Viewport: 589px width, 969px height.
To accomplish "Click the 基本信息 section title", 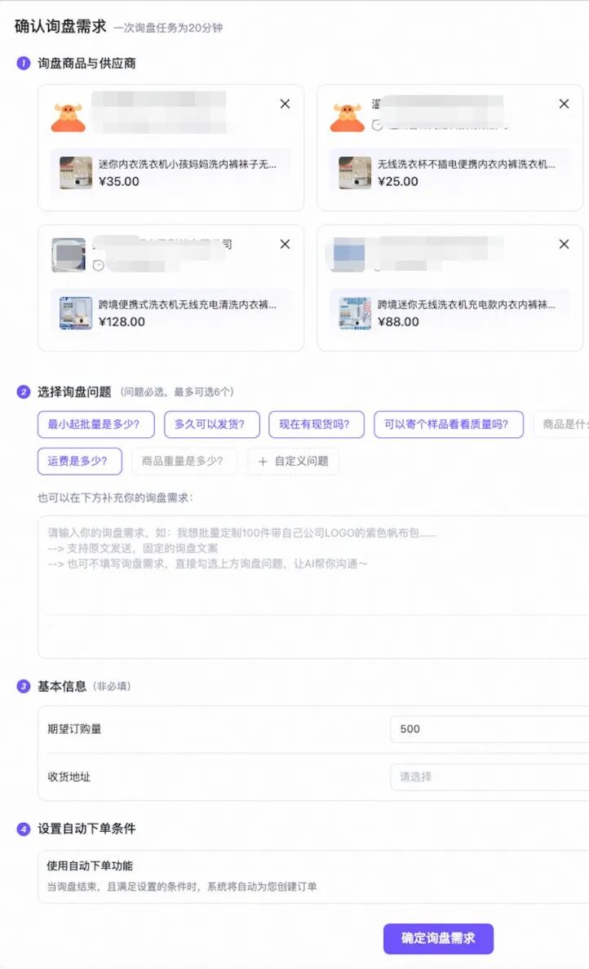I will coord(62,687).
